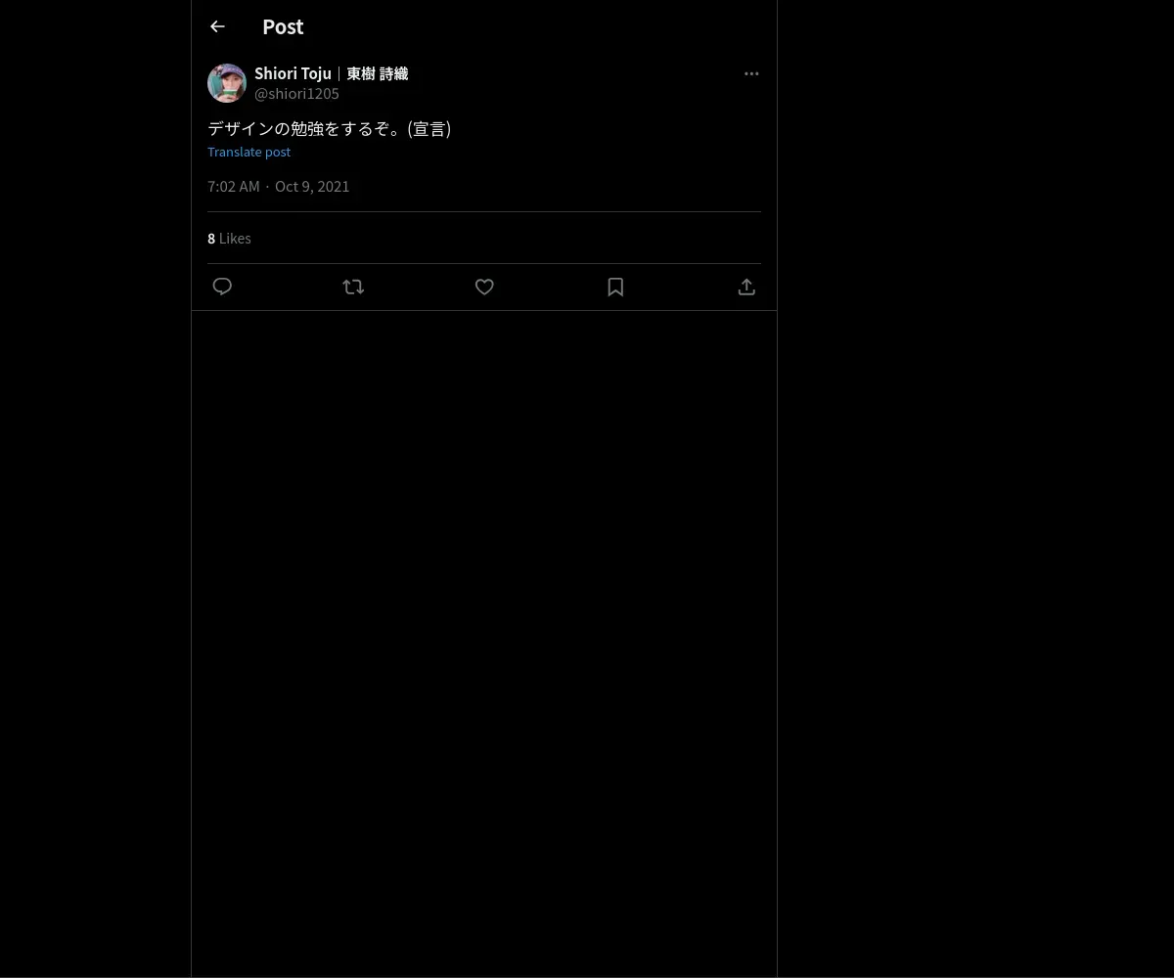Click the @shiori1205 handle

pos(296,94)
